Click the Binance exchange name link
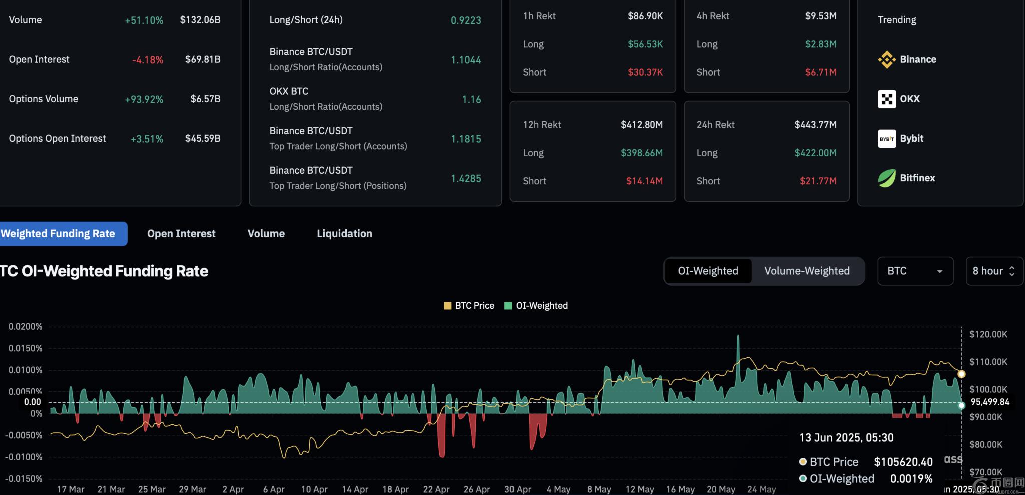The image size is (1025, 495). coord(918,59)
